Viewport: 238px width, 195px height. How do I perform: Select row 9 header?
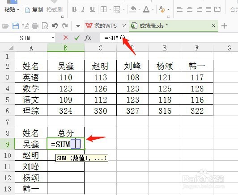[x=8, y=144]
